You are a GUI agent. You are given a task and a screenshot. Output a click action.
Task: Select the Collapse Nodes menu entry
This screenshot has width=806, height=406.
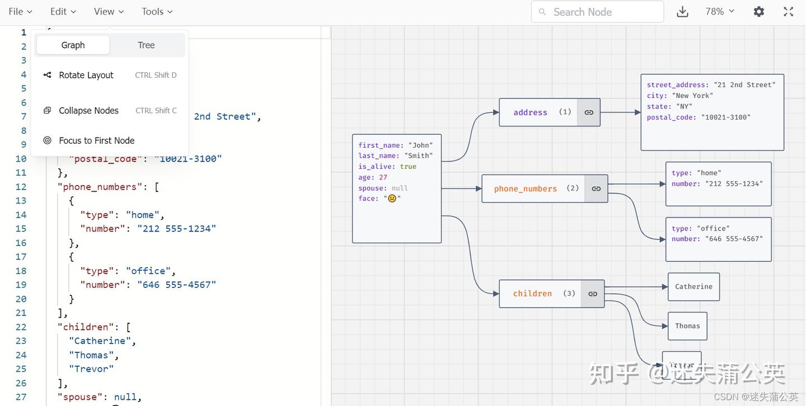click(x=88, y=111)
